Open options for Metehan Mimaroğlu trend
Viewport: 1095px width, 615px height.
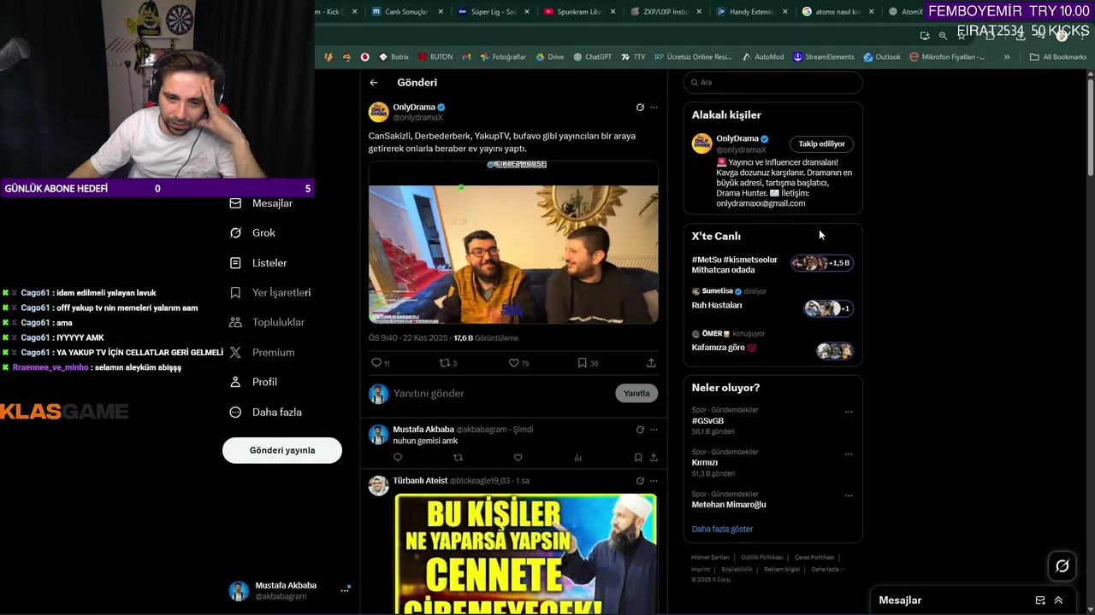click(x=849, y=495)
